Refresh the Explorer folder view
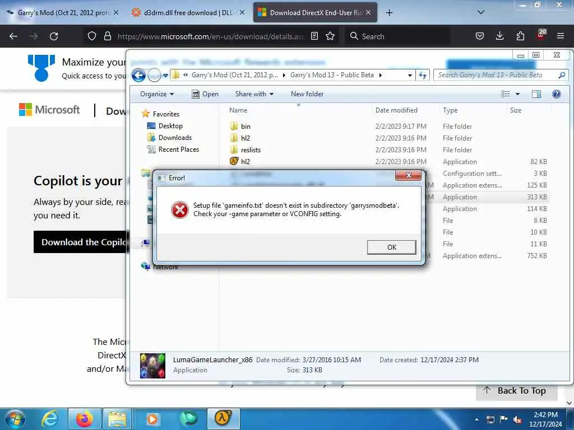The width and height of the screenshot is (574, 430). [x=423, y=76]
